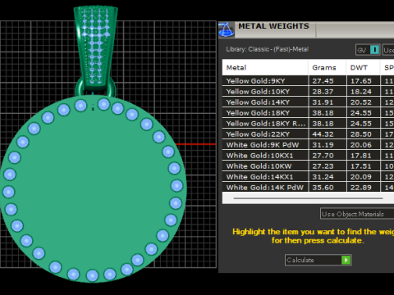Click the Grams column header
The height and width of the screenshot is (295, 394).
coord(328,67)
